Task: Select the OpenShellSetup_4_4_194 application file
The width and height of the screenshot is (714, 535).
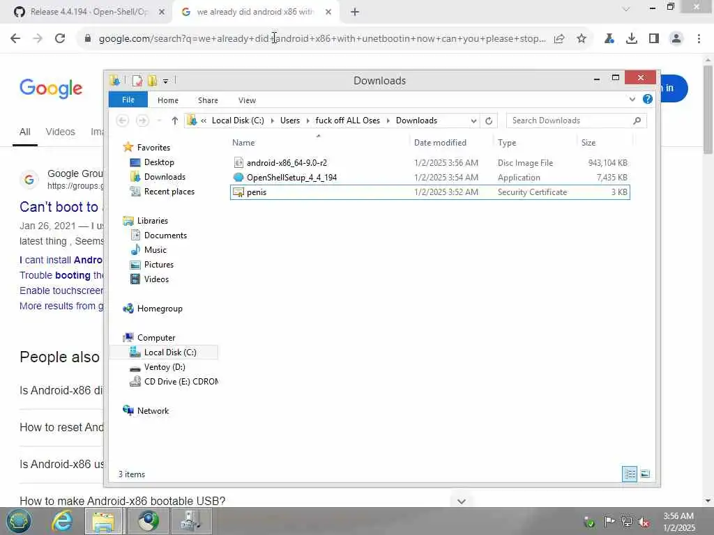Action: 430,178
